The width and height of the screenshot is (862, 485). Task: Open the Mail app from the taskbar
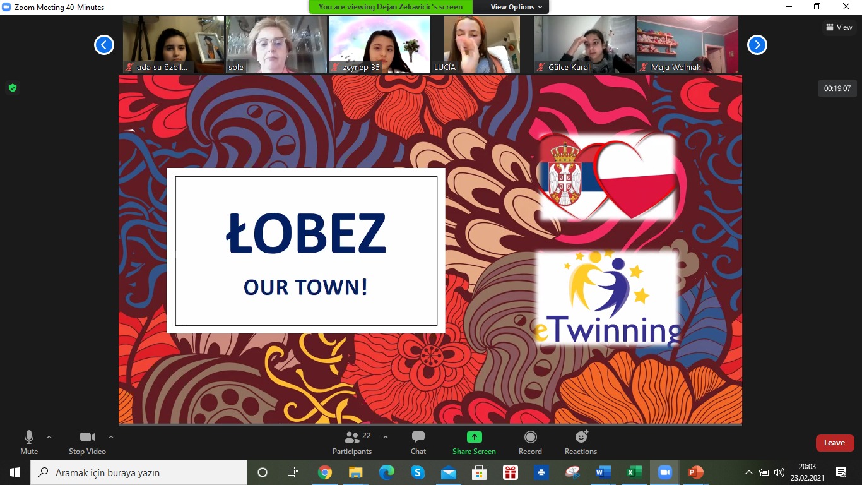click(x=449, y=472)
